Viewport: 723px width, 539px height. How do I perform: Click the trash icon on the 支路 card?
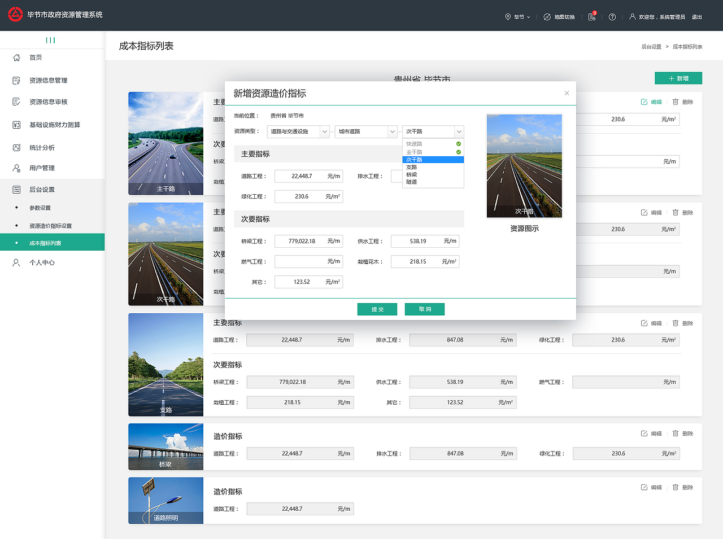point(676,323)
